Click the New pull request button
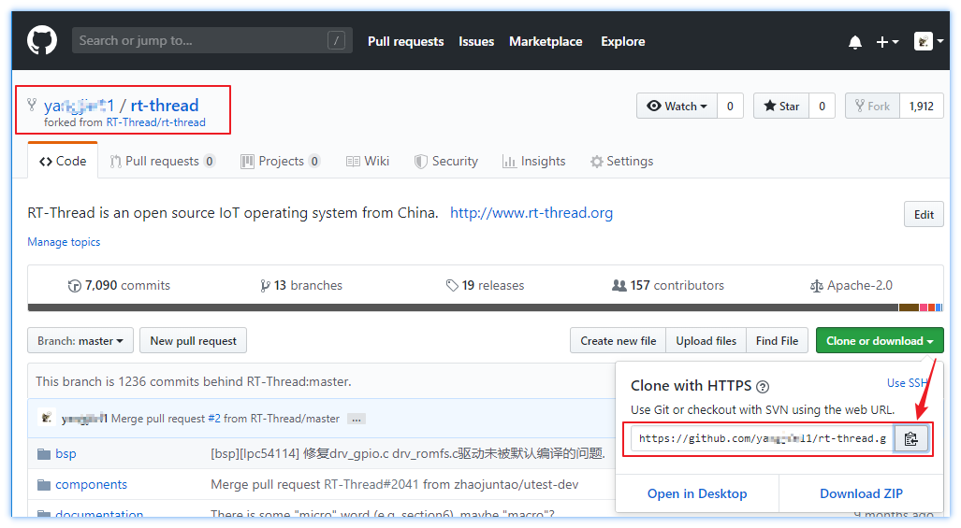 click(193, 341)
